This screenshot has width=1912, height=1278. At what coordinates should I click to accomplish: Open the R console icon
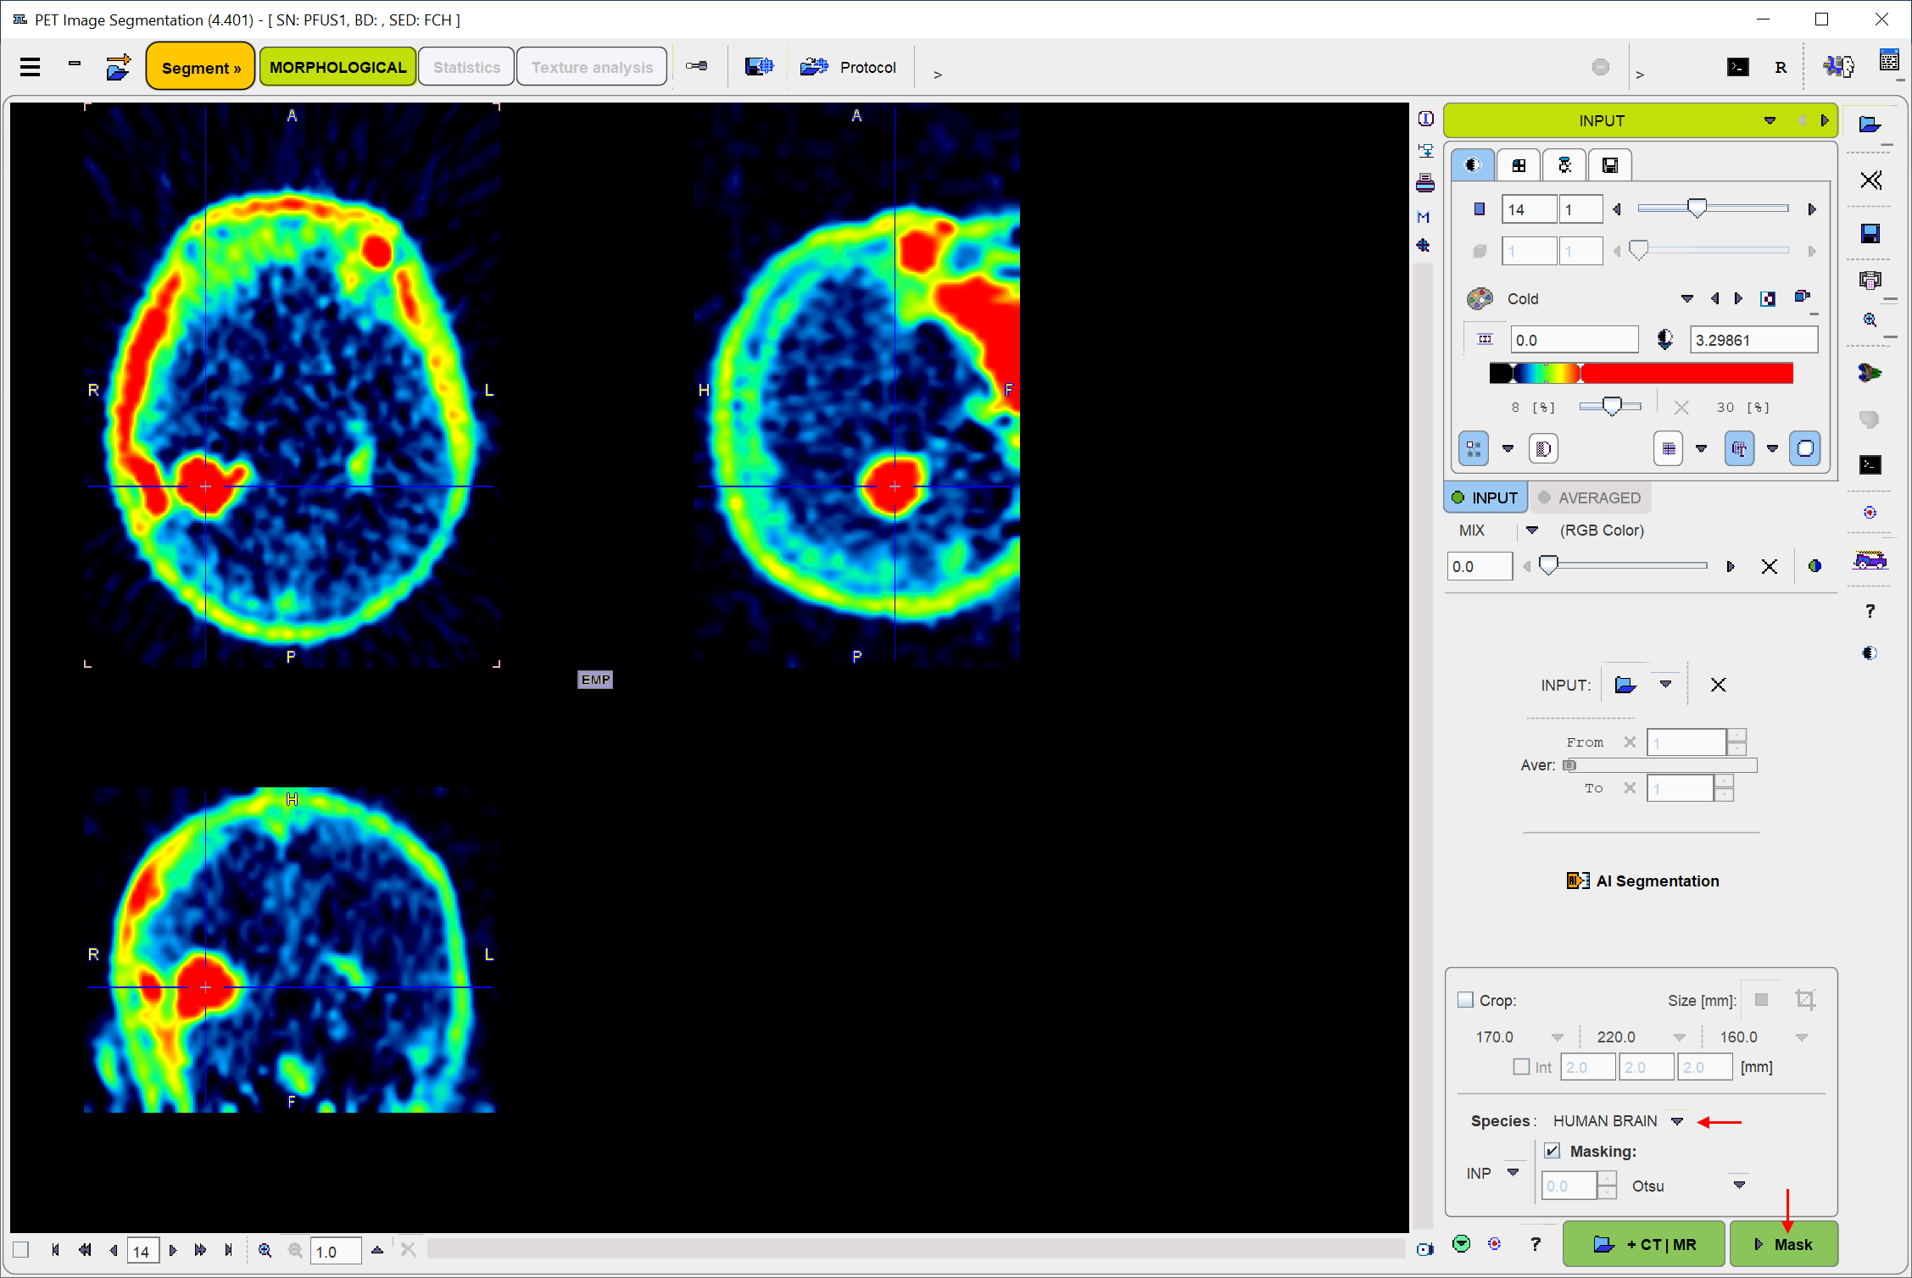[1781, 67]
